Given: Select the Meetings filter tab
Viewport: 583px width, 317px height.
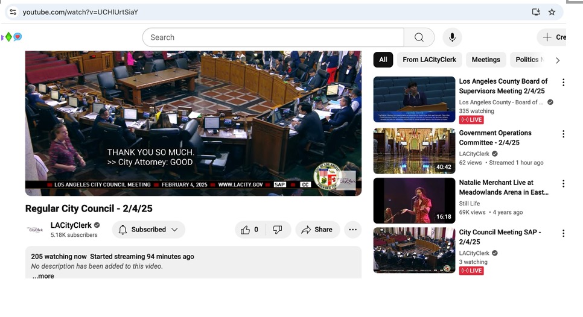Looking at the screenshot, I should point(486,60).
